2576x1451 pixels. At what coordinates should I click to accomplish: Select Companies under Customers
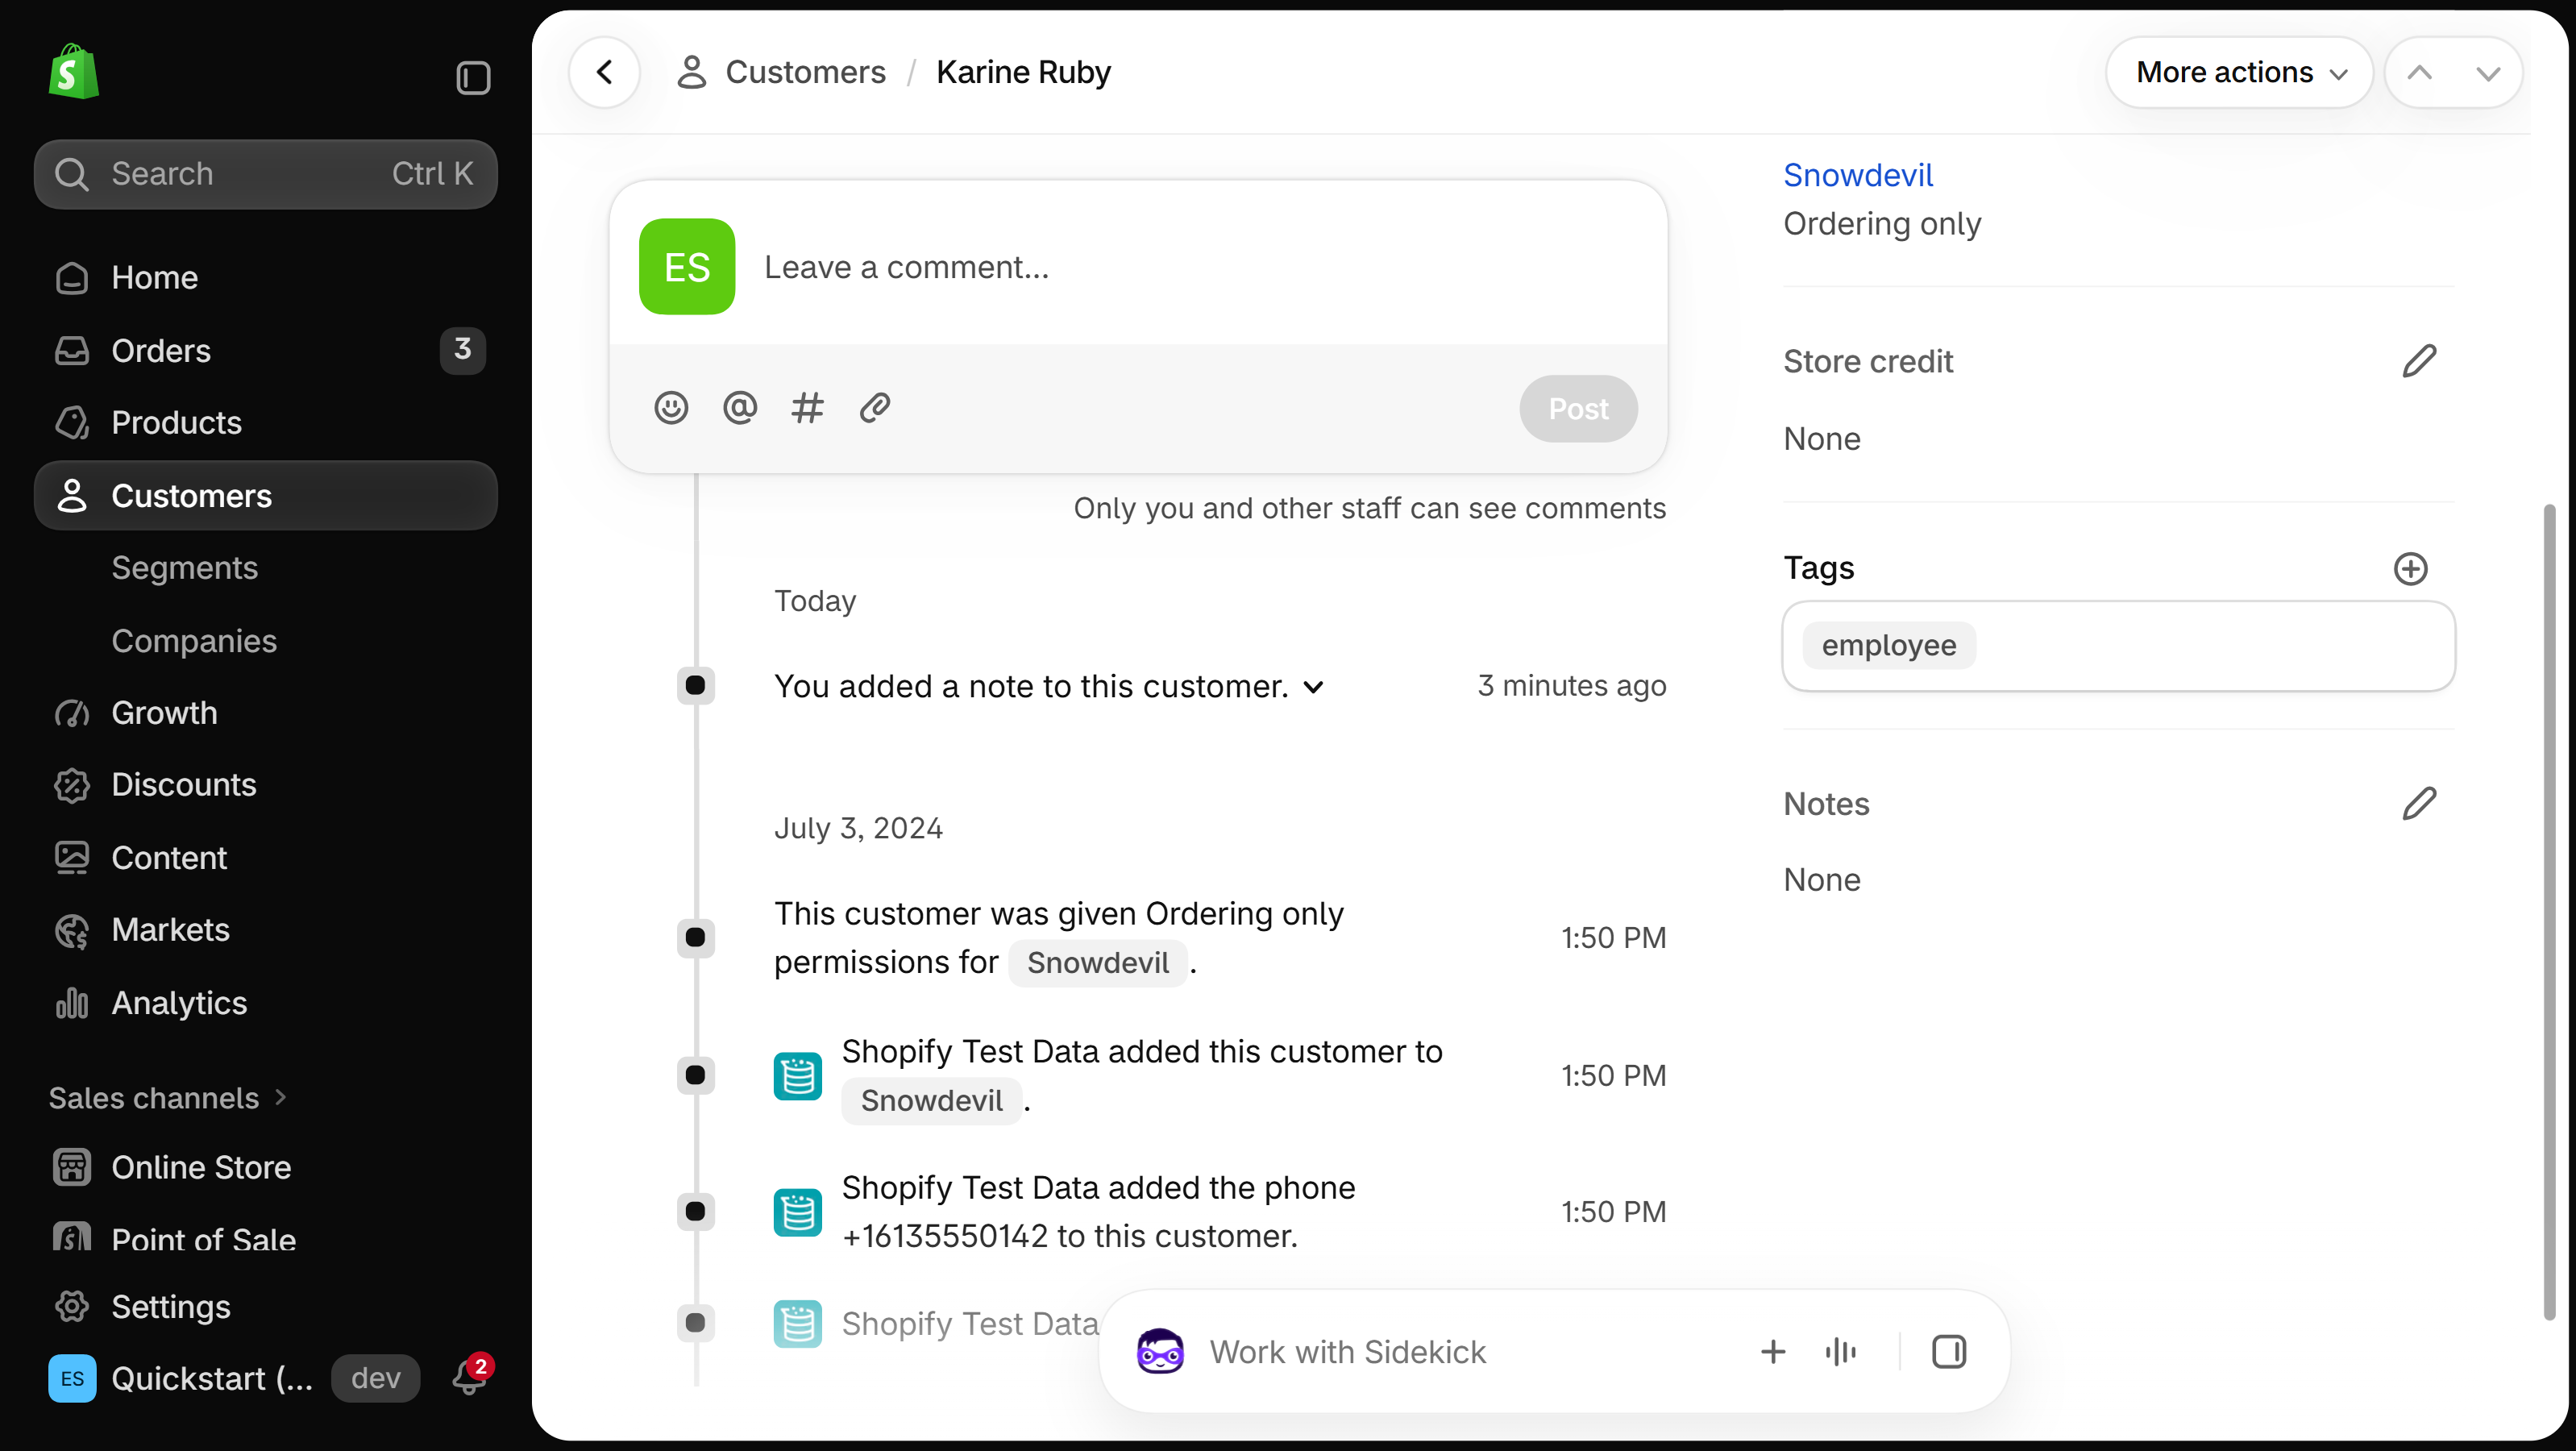pos(194,640)
